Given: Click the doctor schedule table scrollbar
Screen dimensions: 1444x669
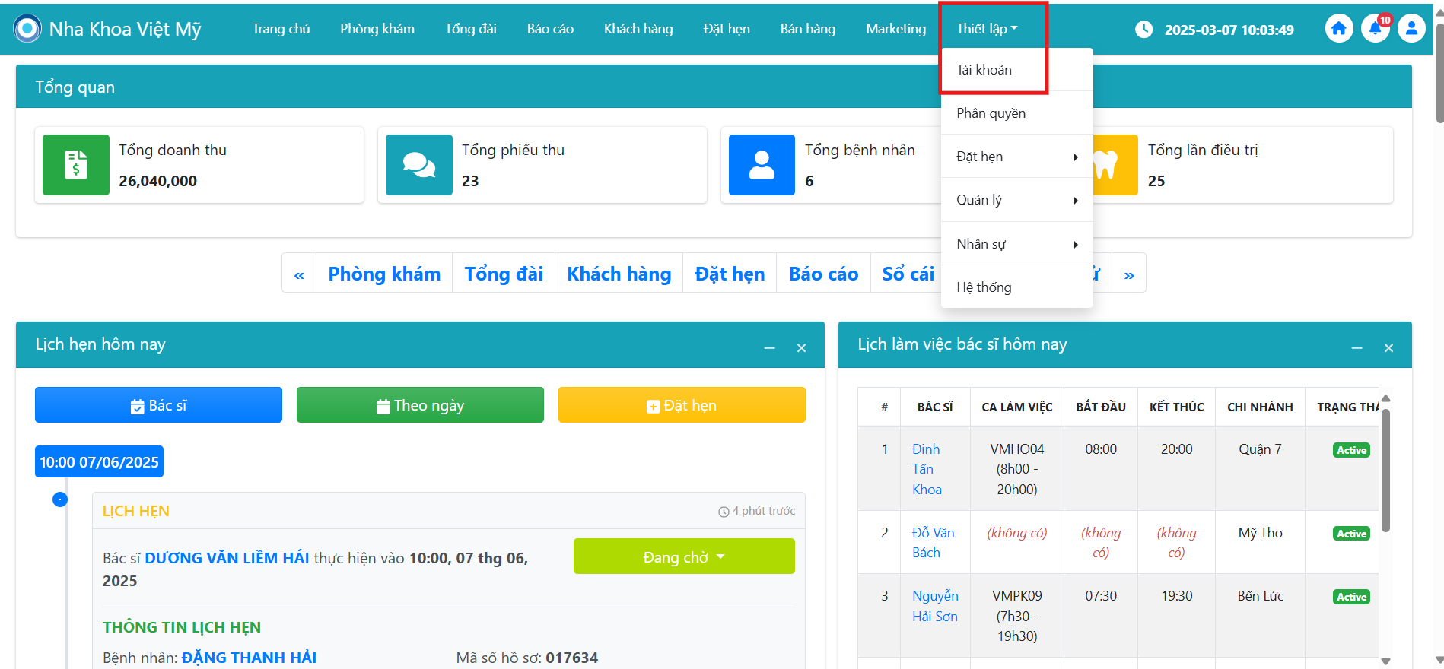Looking at the screenshot, I should click(x=1385, y=471).
